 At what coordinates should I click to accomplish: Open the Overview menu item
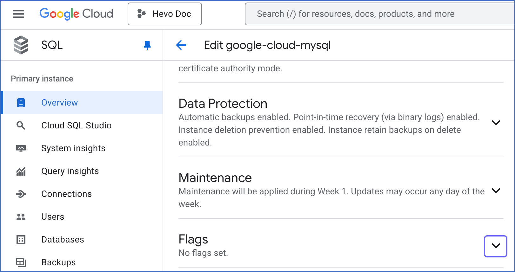[82, 103]
